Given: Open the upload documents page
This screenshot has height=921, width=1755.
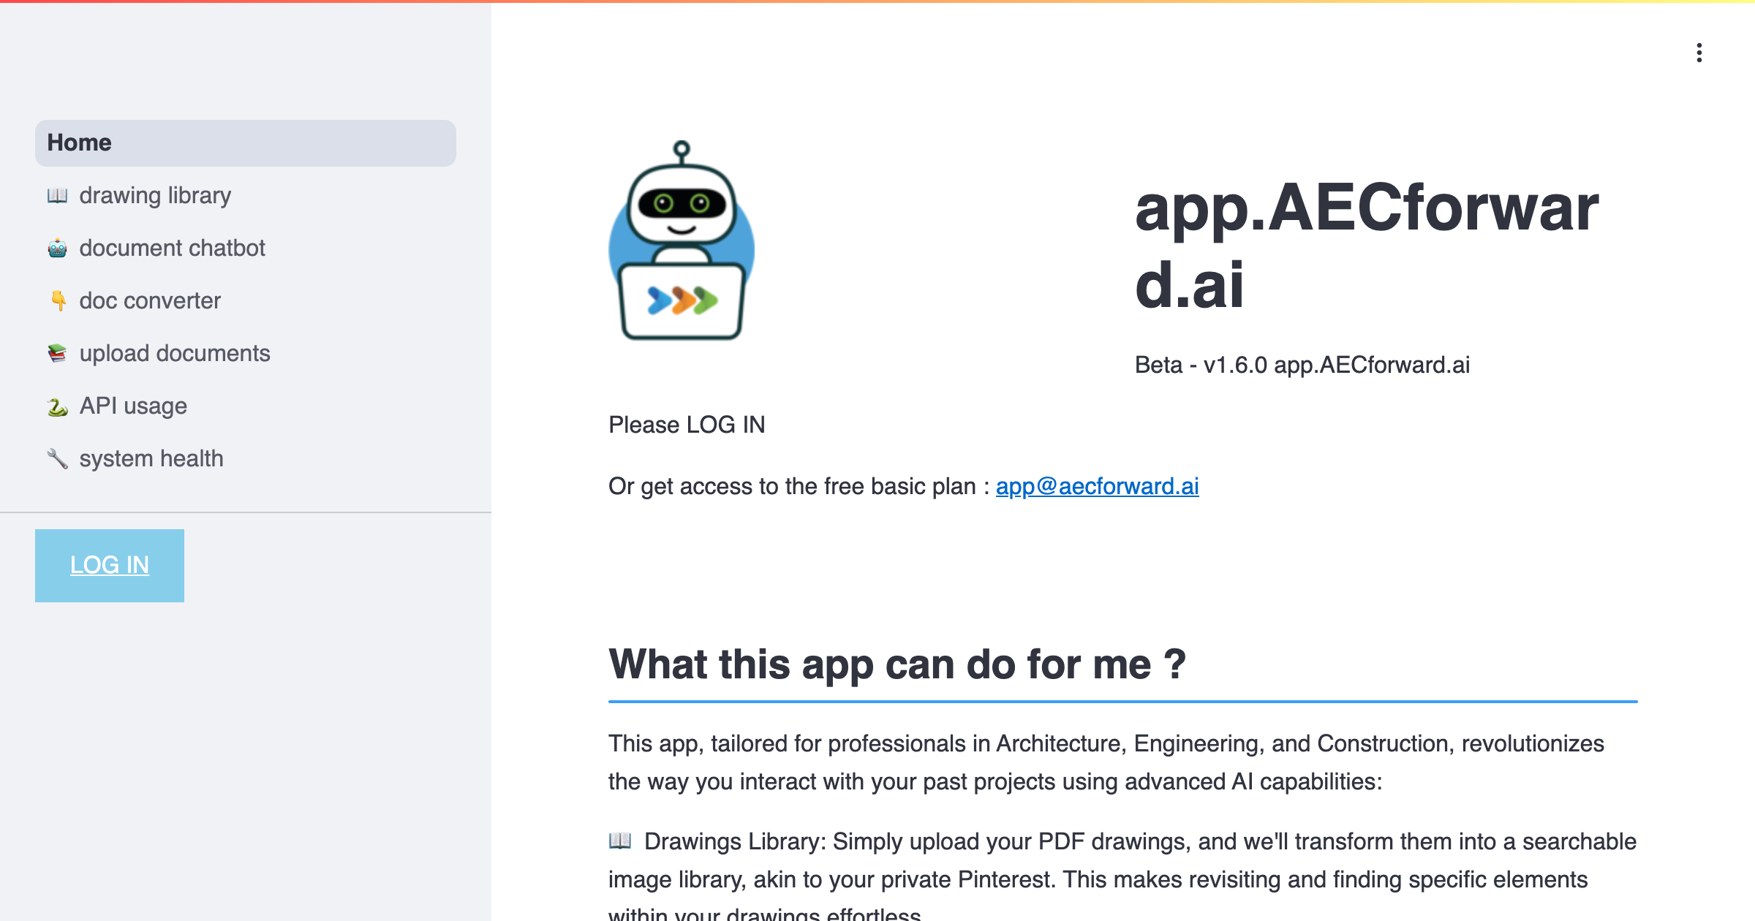Looking at the screenshot, I should click(x=246, y=353).
